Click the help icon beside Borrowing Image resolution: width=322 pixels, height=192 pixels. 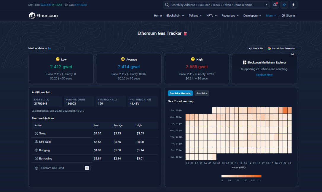tap(36, 158)
